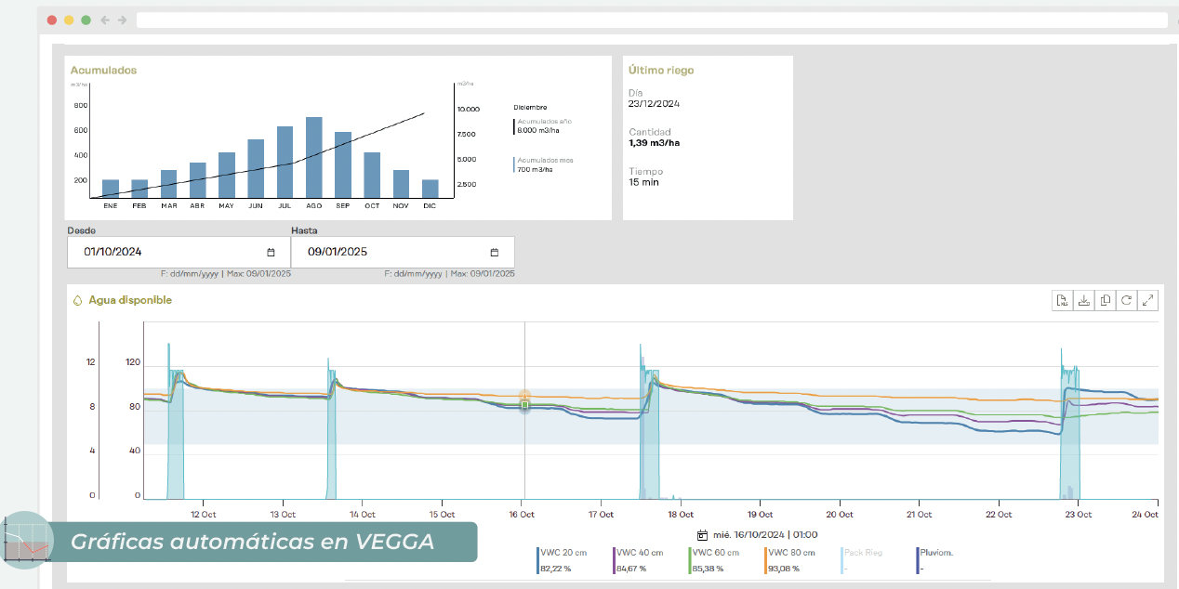Viewport: 1179px width, 589px height.
Task: Open the Desde calendar picker icon
Action: (271, 252)
